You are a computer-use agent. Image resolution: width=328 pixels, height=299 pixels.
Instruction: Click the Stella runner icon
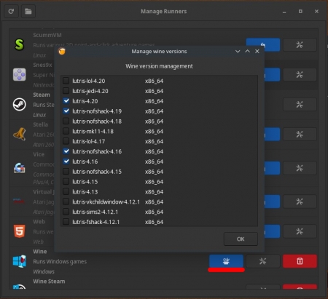tap(19, 134)
